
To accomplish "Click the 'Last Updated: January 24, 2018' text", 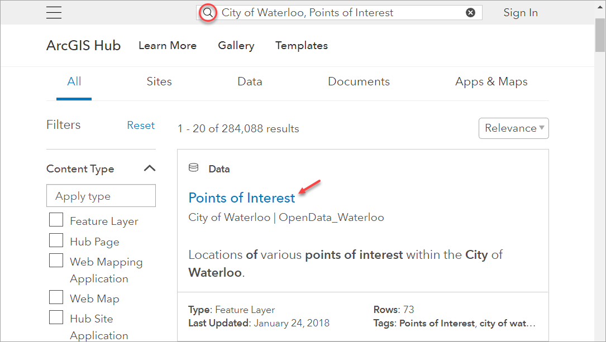I will click(259, 323).
